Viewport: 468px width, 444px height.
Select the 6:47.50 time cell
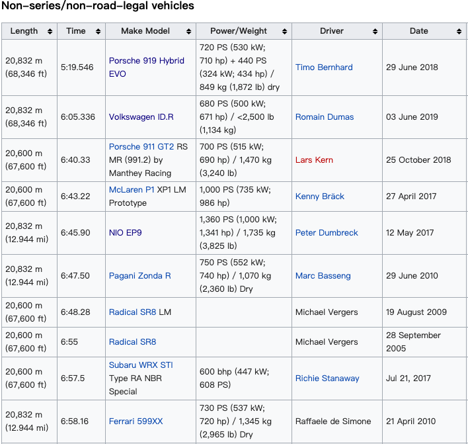[81, 276]
